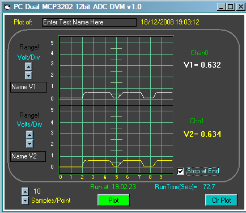Click the V2= 0.634 reading
246x213 pixels.
[202, 134]
